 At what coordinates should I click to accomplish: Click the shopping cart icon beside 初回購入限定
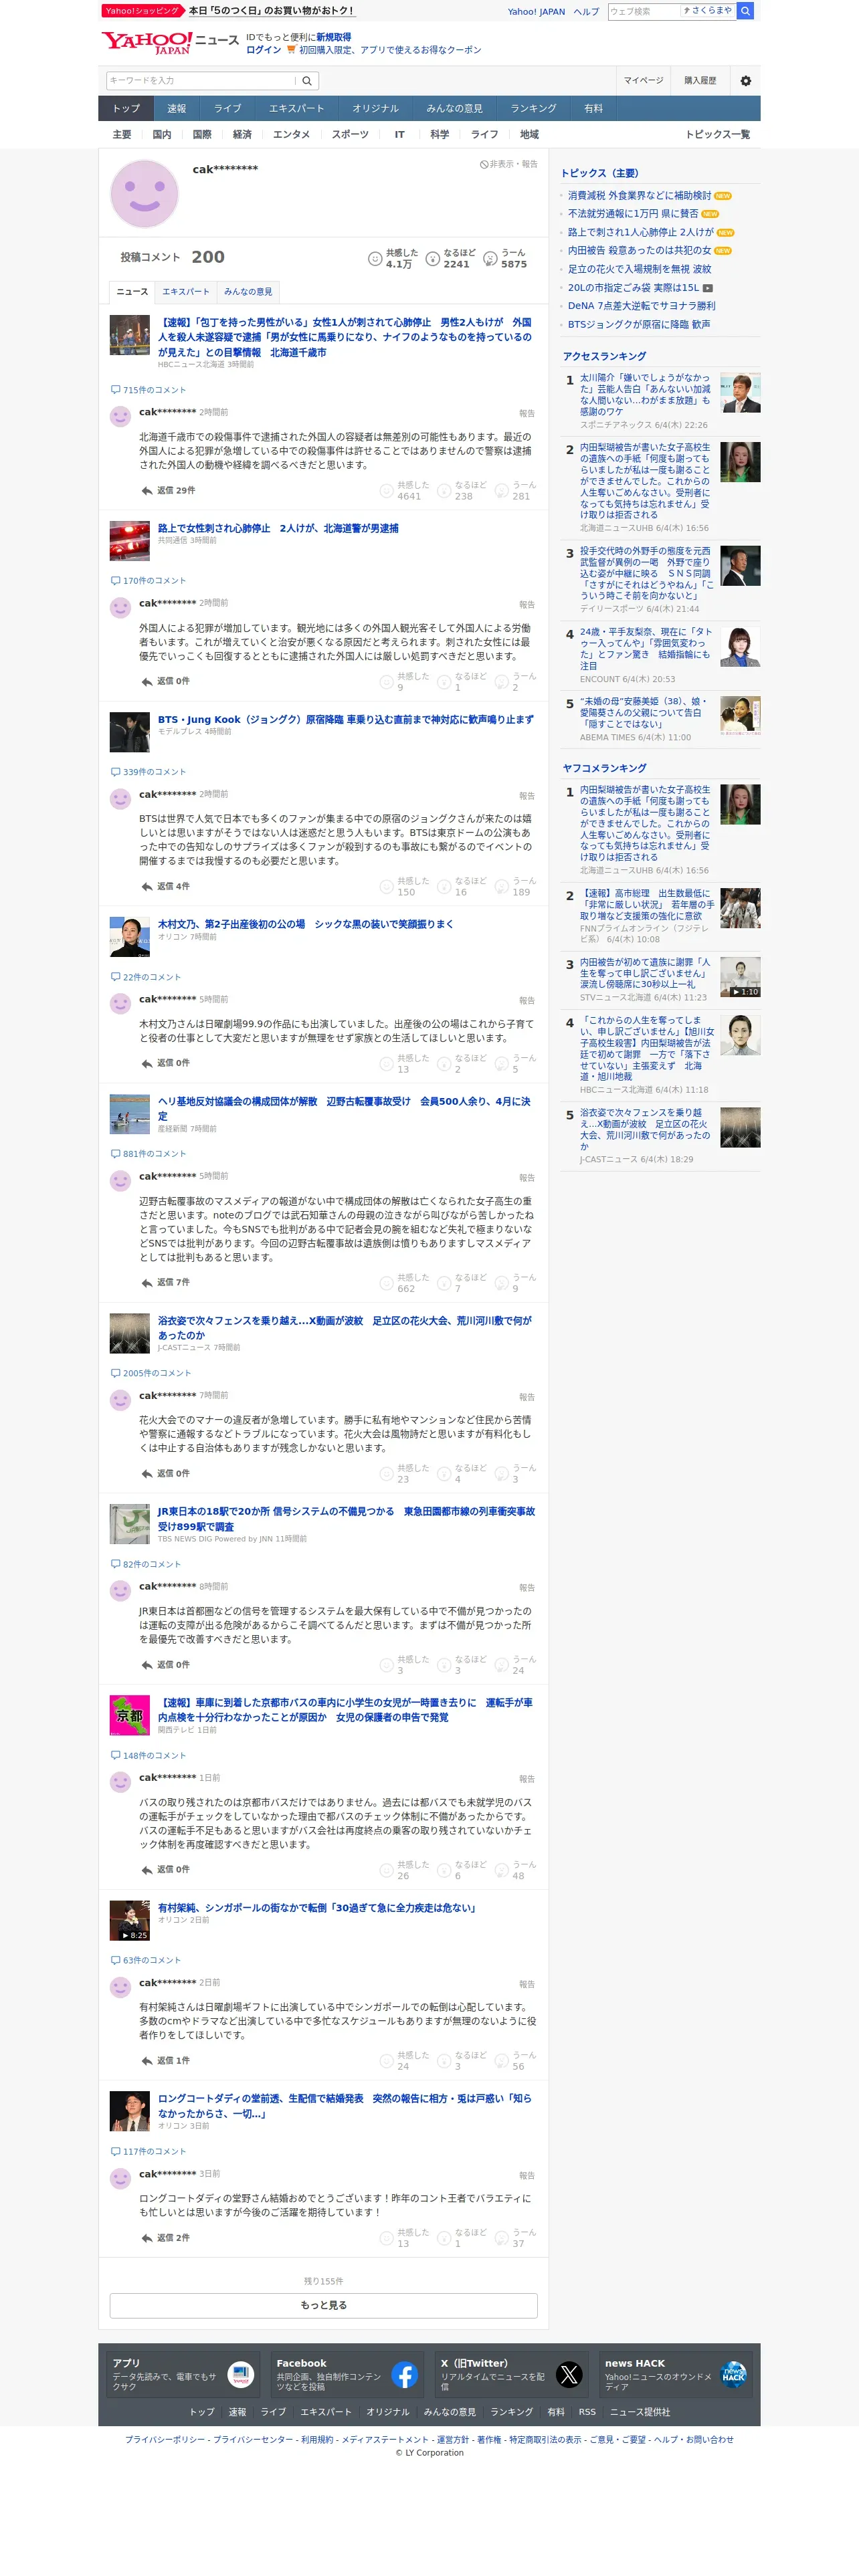(x=291, y=50)
